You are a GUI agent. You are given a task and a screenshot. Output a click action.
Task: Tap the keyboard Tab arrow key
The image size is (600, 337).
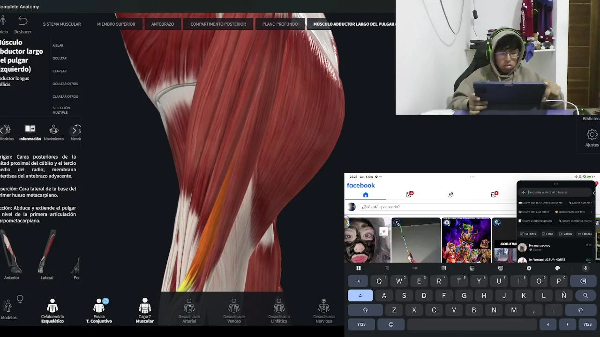[358, 281]
